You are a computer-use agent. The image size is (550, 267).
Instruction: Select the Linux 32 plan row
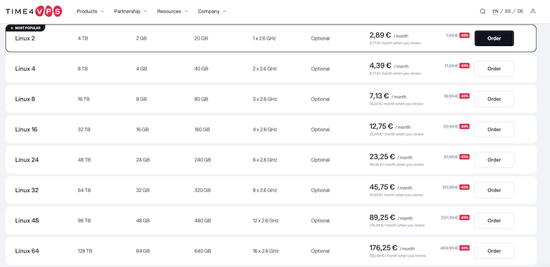click(x=271, y=190)
